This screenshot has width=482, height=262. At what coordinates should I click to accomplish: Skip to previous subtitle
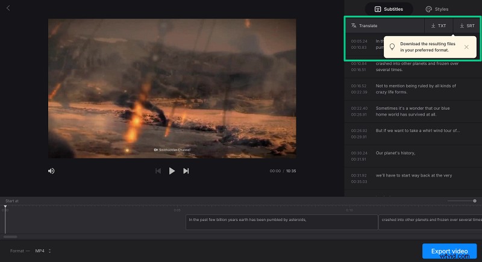click(x=158, y=171)
